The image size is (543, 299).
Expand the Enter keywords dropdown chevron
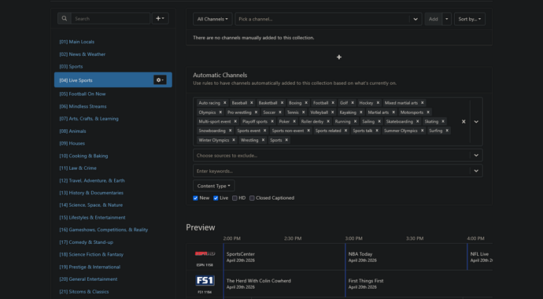pos(476,171)
